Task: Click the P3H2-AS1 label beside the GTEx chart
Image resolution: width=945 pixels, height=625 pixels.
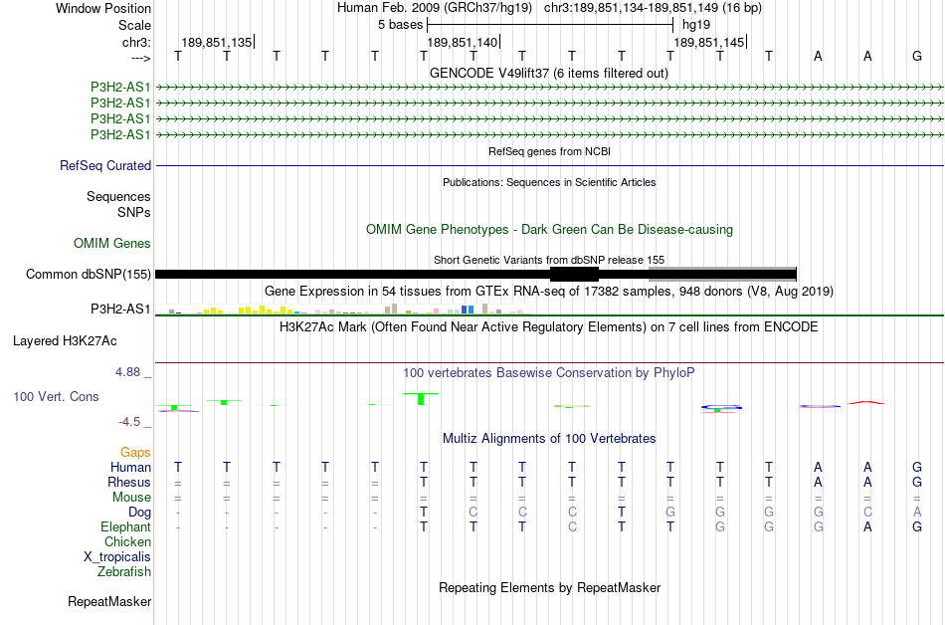Action: 120,310
